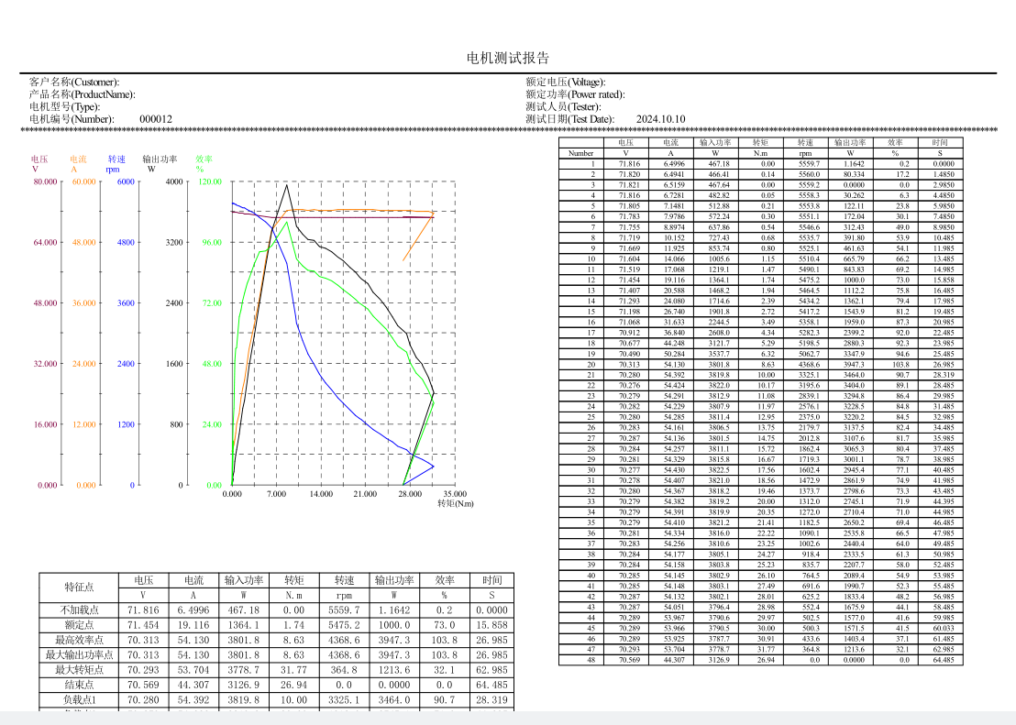1016x725 pixels.
Task: Click the 特征点 header cell
Action: [79, 588]
